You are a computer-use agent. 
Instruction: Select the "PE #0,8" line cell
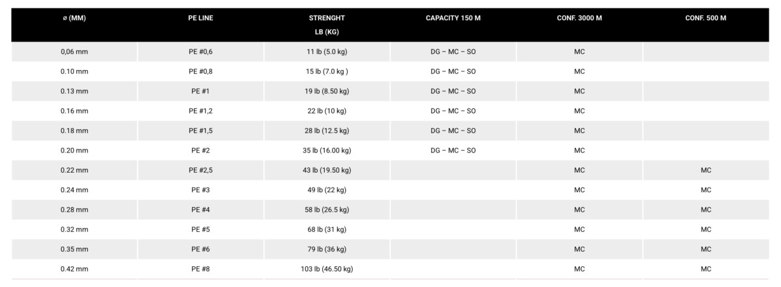coord(200,71)
